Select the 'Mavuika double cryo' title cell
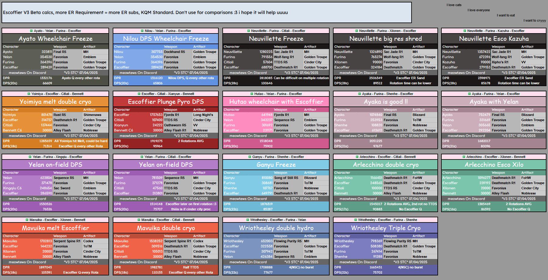This screenshot has width=548, height=280. [x=166, y=228]
